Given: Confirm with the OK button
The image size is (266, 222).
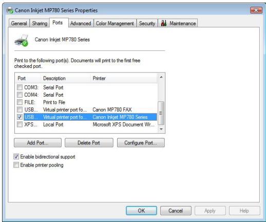Looking at the screenshot, I should (141, 211).
